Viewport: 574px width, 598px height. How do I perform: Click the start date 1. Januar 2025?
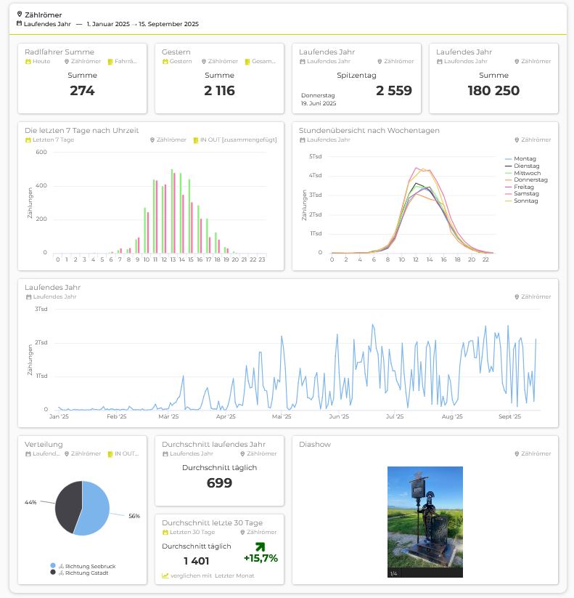[108, 24]
